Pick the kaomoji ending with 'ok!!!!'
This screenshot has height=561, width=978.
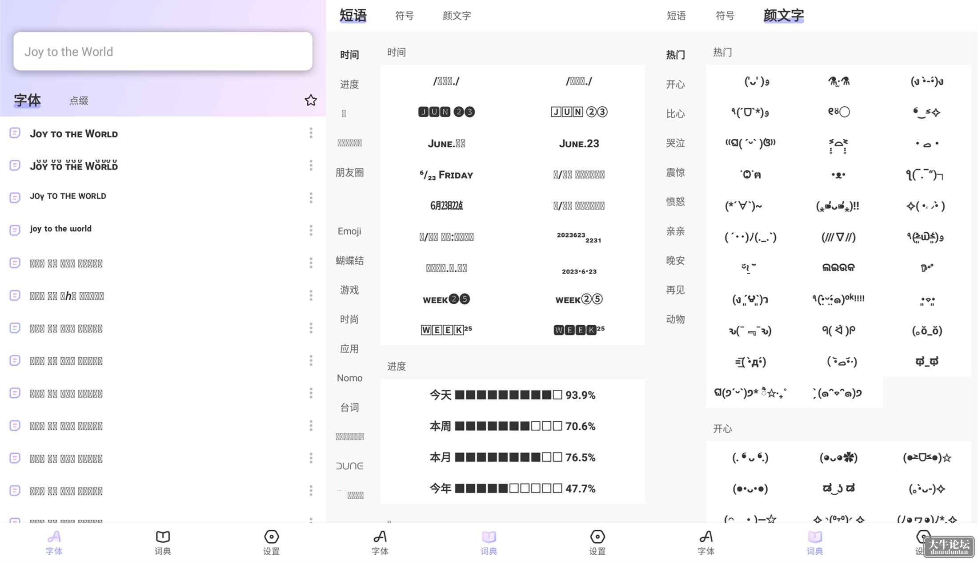pos(838,299)
